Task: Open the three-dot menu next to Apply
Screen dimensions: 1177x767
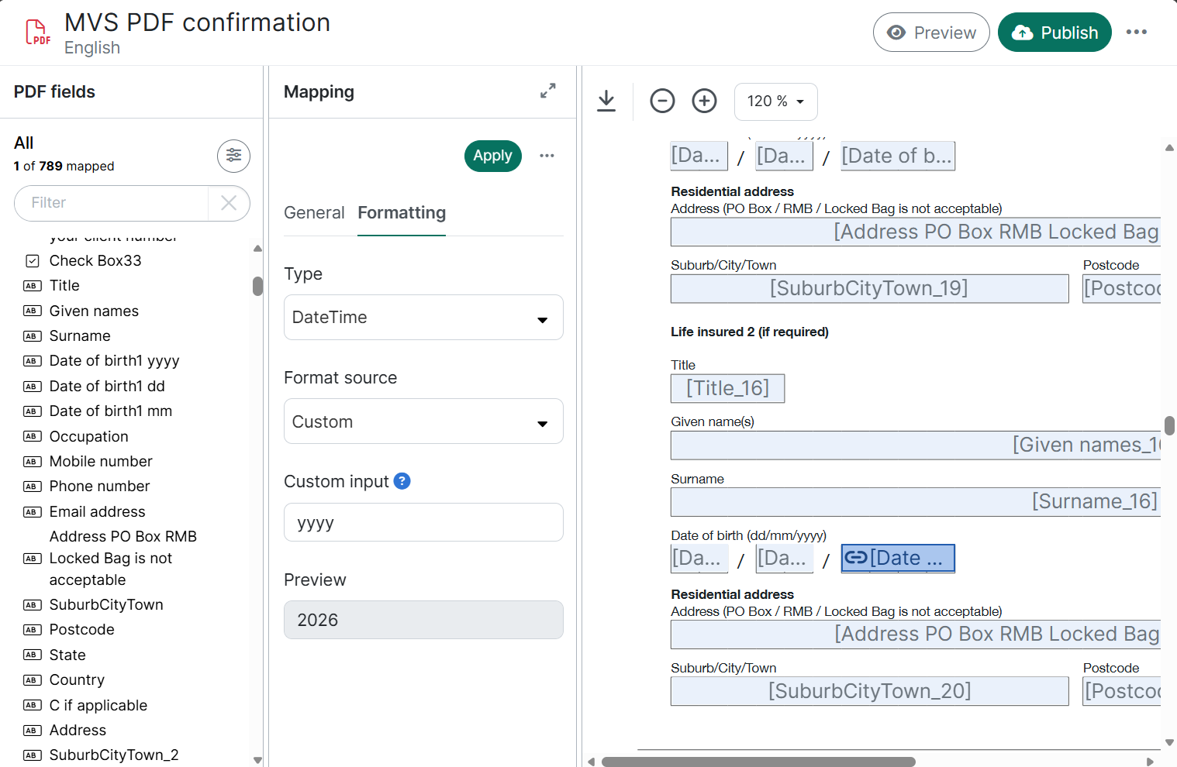Action: (547, 156)
